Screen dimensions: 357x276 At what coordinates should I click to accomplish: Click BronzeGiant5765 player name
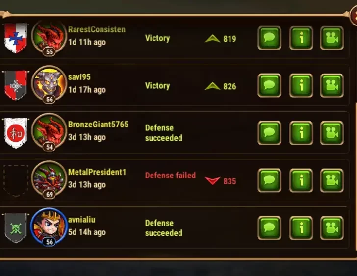click(x=98, y=125)
